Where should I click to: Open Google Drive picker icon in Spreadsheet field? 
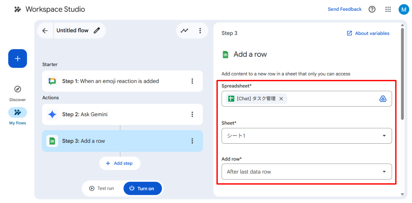383,99
